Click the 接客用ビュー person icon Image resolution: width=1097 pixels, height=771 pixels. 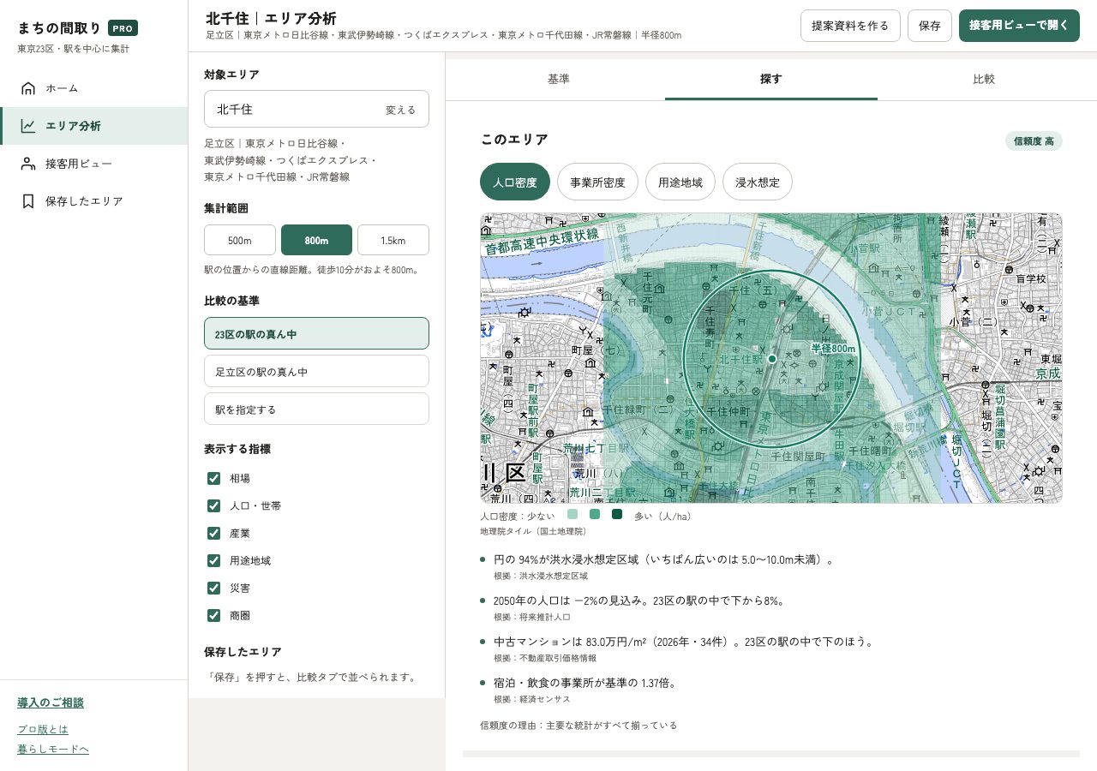[28, 164]
